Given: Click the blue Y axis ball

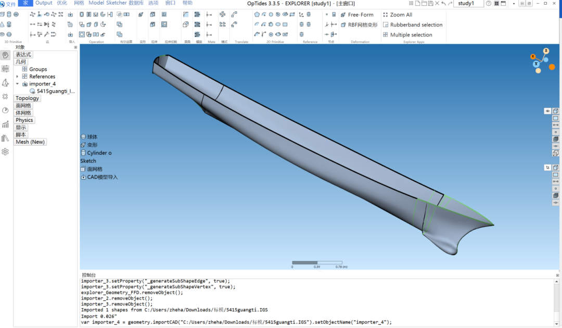Looking at the screenshot, I should [x=536, y=64].
